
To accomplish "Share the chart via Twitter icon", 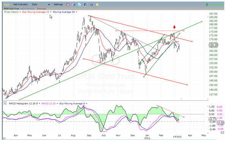I will coord(79,5).
